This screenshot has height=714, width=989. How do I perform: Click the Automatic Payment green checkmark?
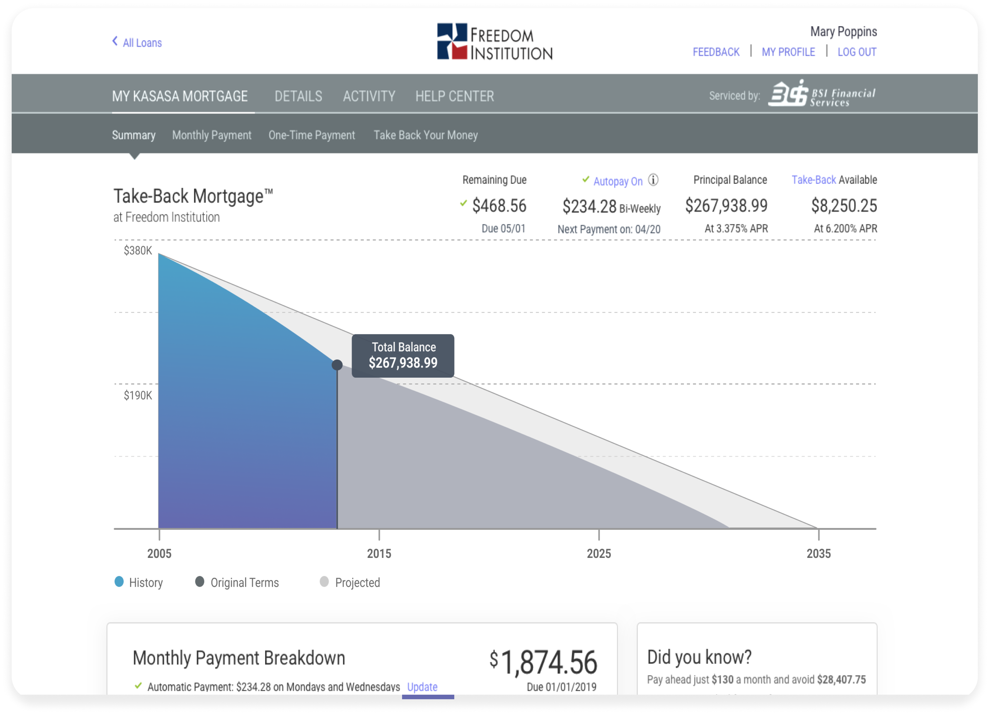pos(138,686)
